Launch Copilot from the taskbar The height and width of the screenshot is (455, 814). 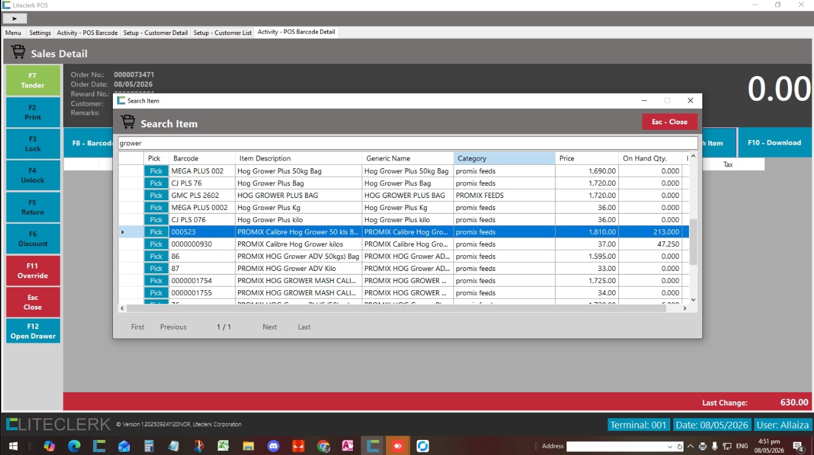click(50, 446)
